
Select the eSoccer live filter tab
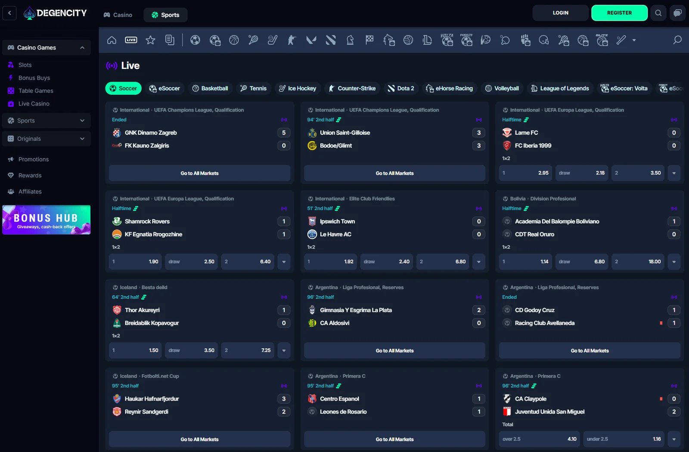tap(164, 88)
